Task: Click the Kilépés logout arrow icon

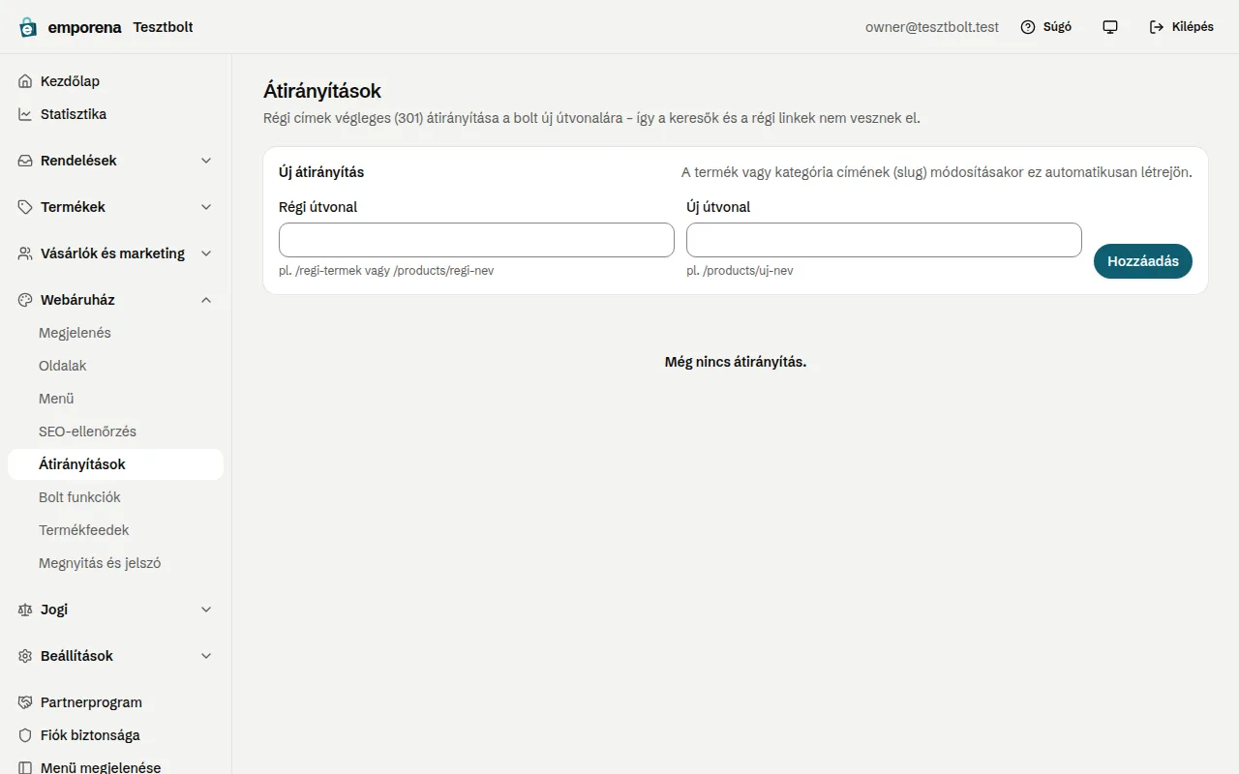Action: click(x=1157, y=27)
